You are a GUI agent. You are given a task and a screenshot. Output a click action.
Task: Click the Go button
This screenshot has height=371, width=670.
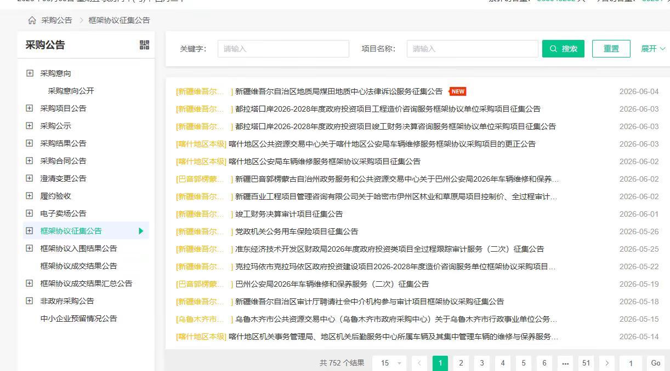655,363
